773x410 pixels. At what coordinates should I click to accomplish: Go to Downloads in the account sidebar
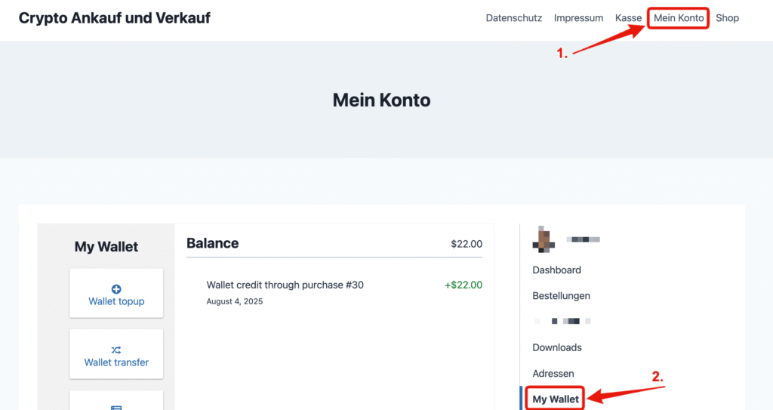[557, 347]
